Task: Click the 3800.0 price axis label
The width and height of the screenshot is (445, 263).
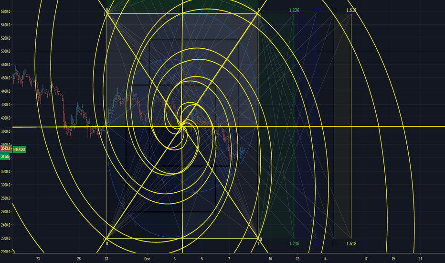Action: click(x=6, y=131)
